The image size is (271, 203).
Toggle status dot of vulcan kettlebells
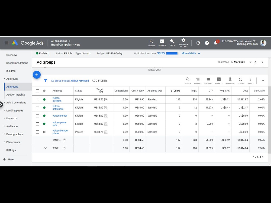pos(44,107)
